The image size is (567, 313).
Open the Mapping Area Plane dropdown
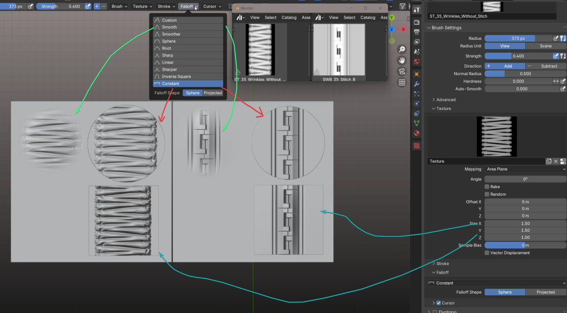click(x=525, y=169)
